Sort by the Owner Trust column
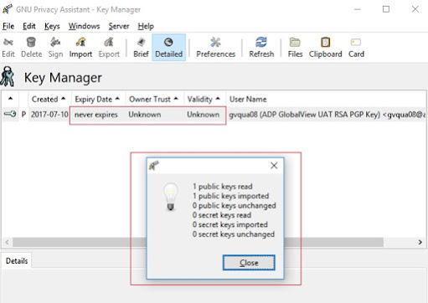Viewport: 428px width, 303px height. click(x=154, y=99)
